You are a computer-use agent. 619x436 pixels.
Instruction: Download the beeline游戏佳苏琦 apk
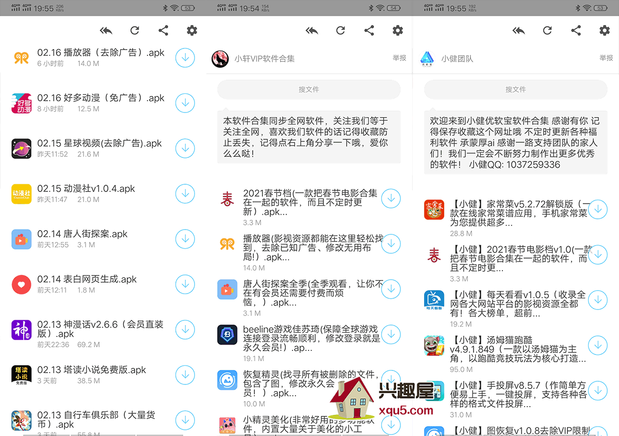coord(391,334)
